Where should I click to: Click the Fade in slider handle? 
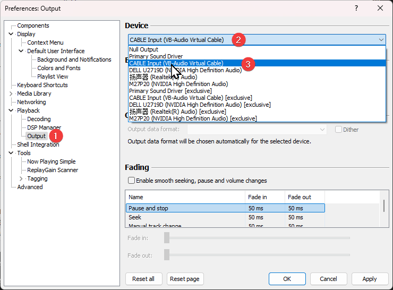click(167, 237)
